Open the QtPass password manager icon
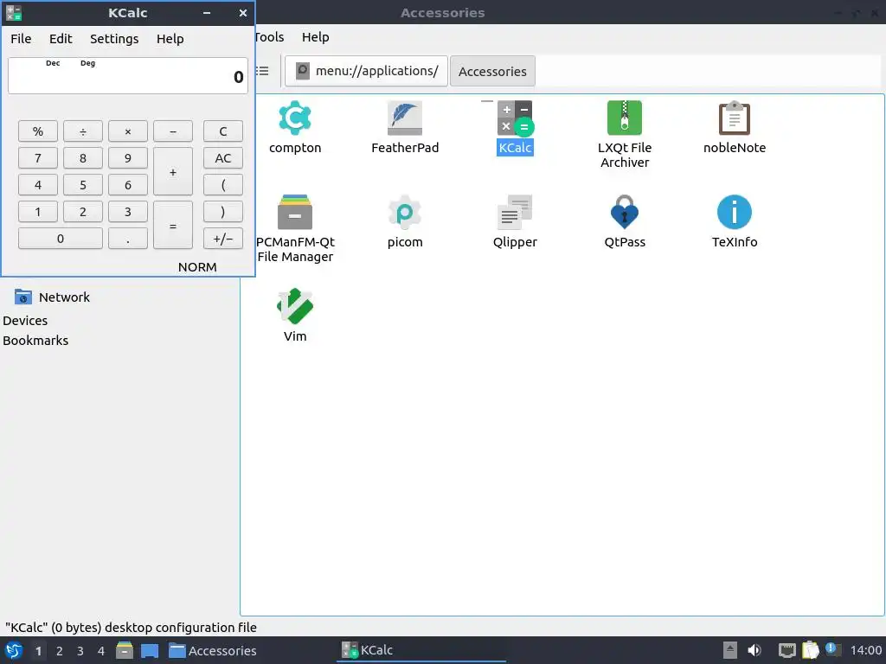Screen dimensions: 886x664 click(625, 212)
